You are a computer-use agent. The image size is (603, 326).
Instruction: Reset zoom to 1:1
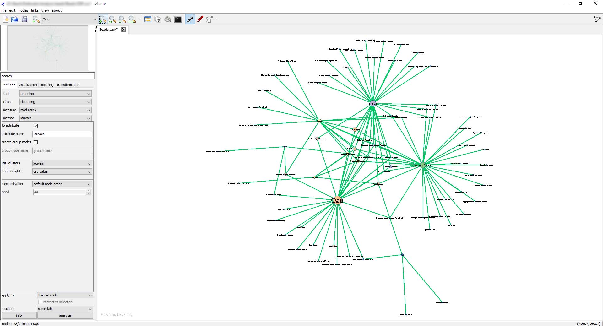(113, 19)
